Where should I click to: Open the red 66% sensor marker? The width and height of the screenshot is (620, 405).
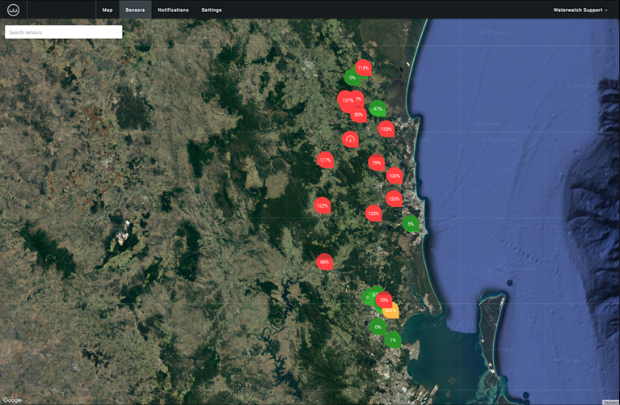click(324, 262)
